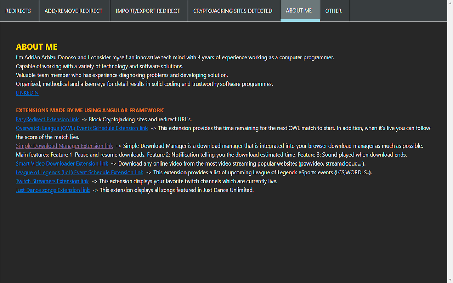
Task: Click the EasyRedirect Extension link
Action: (47, 119)
